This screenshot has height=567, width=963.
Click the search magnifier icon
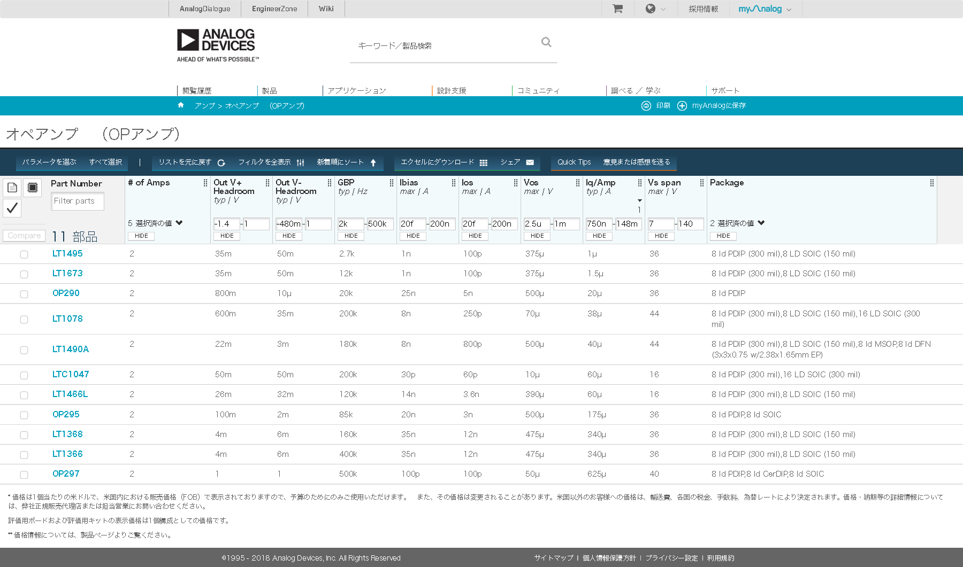pyautogui.click(x=546, y=42)
